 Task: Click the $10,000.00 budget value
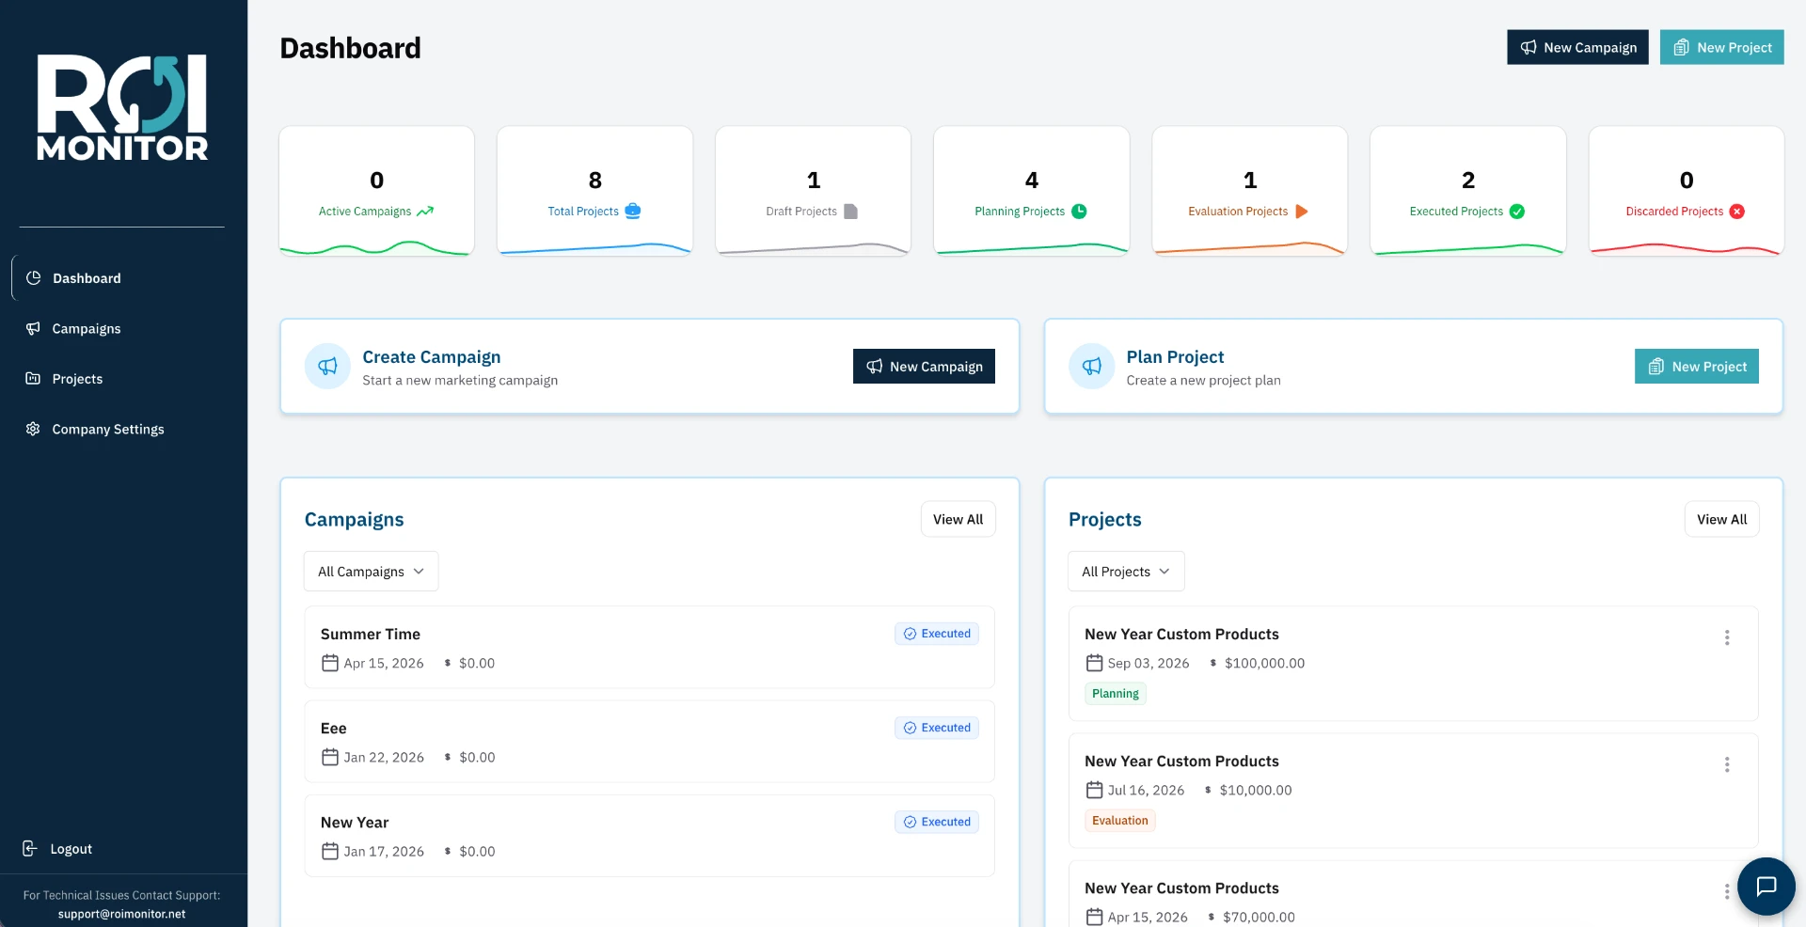click(x=1256, y=790)
